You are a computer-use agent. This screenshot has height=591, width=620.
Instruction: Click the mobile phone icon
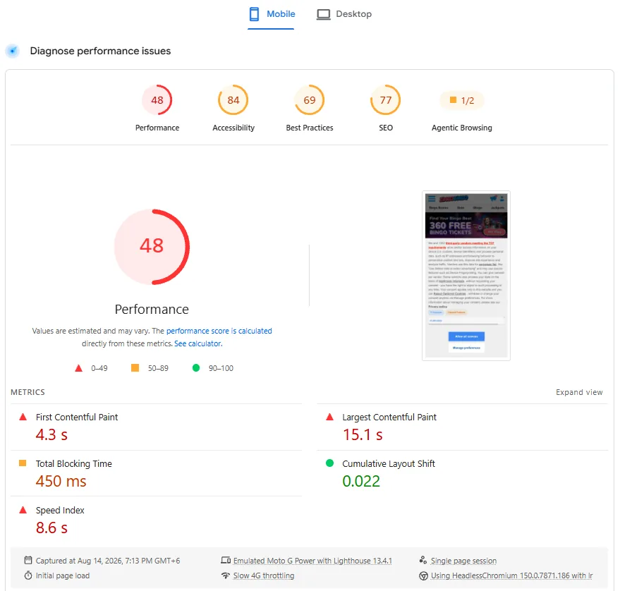click(254, 14)
